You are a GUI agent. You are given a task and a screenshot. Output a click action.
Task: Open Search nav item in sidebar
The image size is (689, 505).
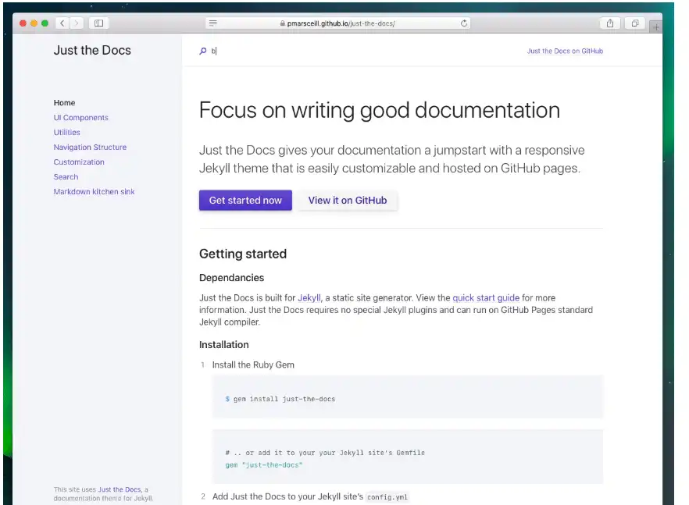(66, 177)
